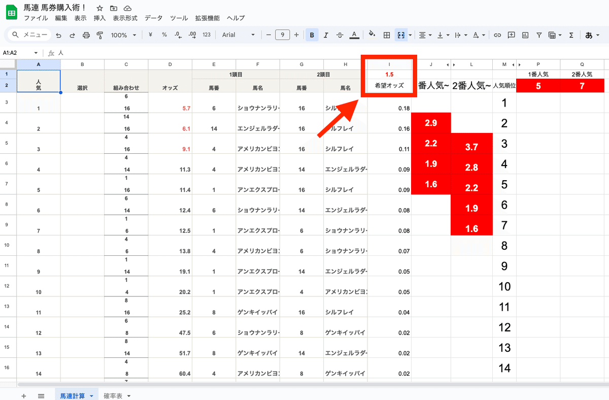Decrease font size with minus button
Viewport: 609px width, 400px height.
click(268, 35)
